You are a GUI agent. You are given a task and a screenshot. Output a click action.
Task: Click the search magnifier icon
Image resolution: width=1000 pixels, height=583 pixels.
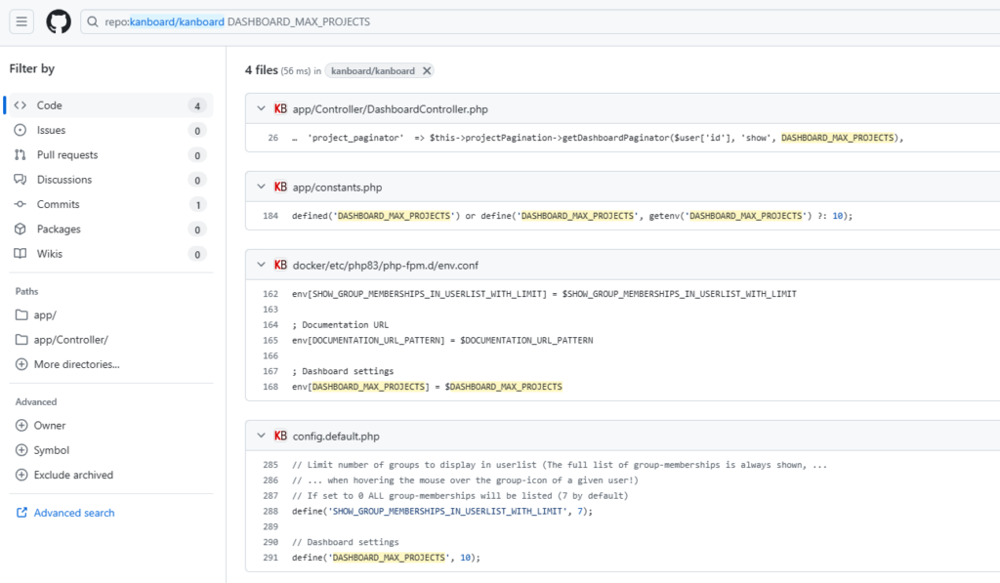[x=93, y=21]
